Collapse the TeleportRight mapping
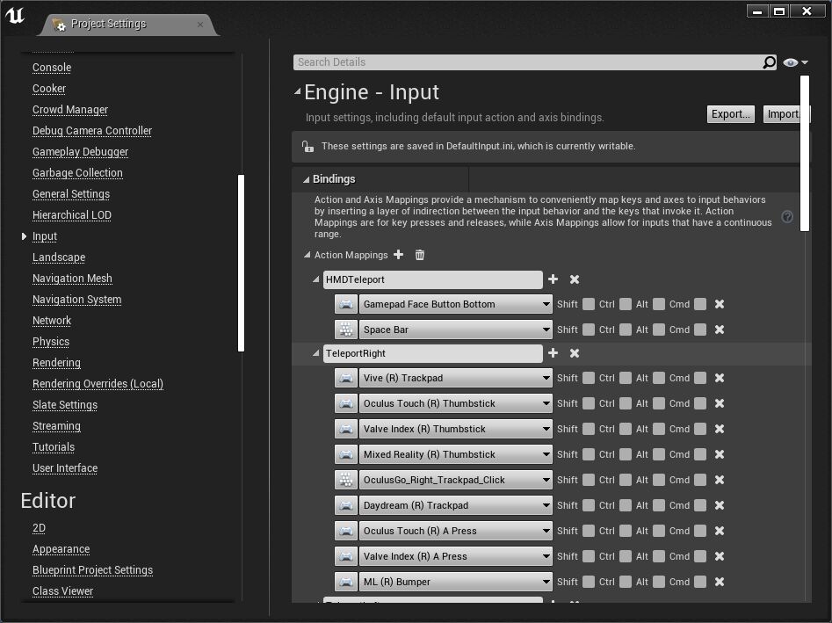This screenshot has width=832, height=623. [x=316, y=353]
